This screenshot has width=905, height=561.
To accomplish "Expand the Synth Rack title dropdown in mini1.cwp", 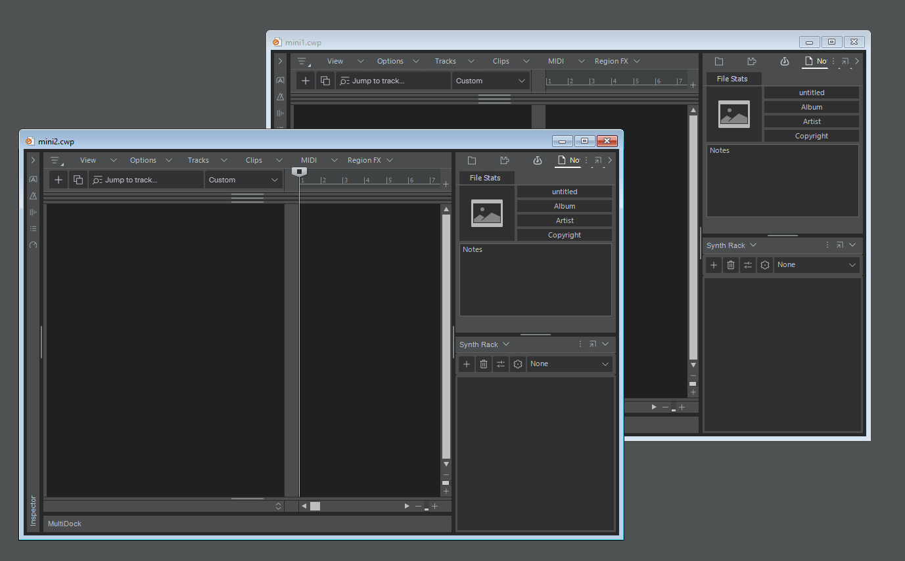I will point(753,245).
